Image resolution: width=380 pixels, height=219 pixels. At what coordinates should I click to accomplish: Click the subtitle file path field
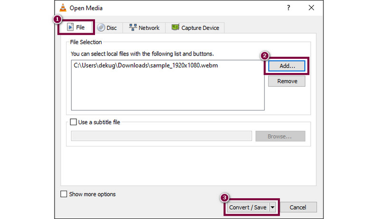[x=161, y=136]
